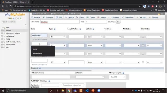
Task: Toggle Null checkbox in fourth column row
Action: [143, 62]
